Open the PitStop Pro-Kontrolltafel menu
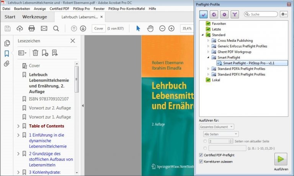 tap(127, 9)
